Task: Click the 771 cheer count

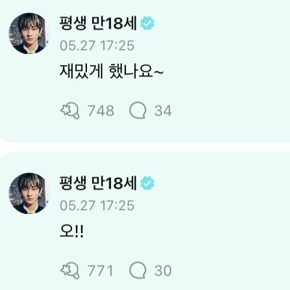Action: point(100,270)
